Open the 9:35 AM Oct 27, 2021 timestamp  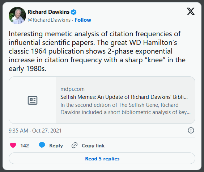coord(35,131)
